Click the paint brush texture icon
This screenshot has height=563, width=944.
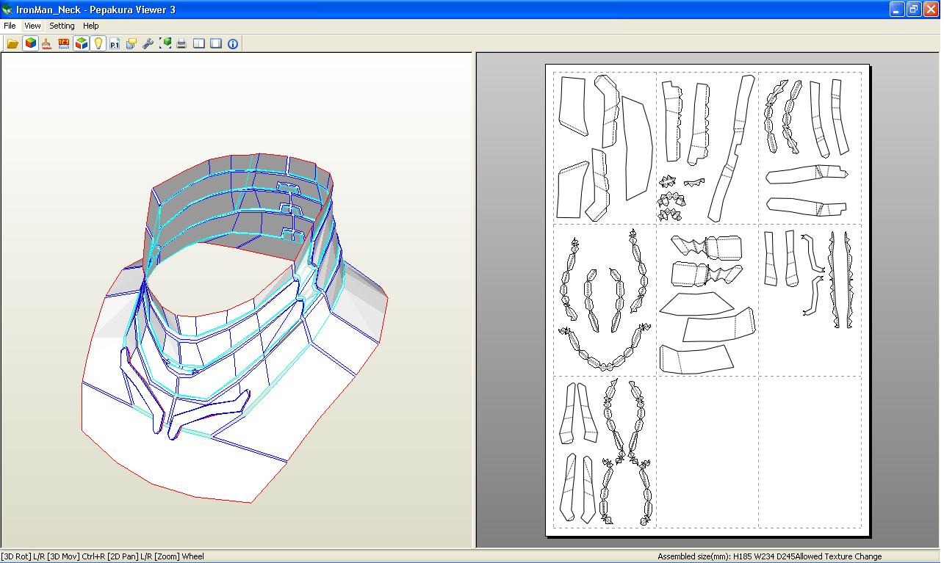(46, 43)
